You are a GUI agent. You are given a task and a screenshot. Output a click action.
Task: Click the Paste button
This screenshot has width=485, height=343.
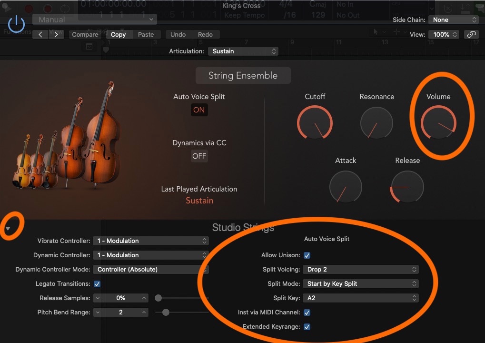coord(146,34)
